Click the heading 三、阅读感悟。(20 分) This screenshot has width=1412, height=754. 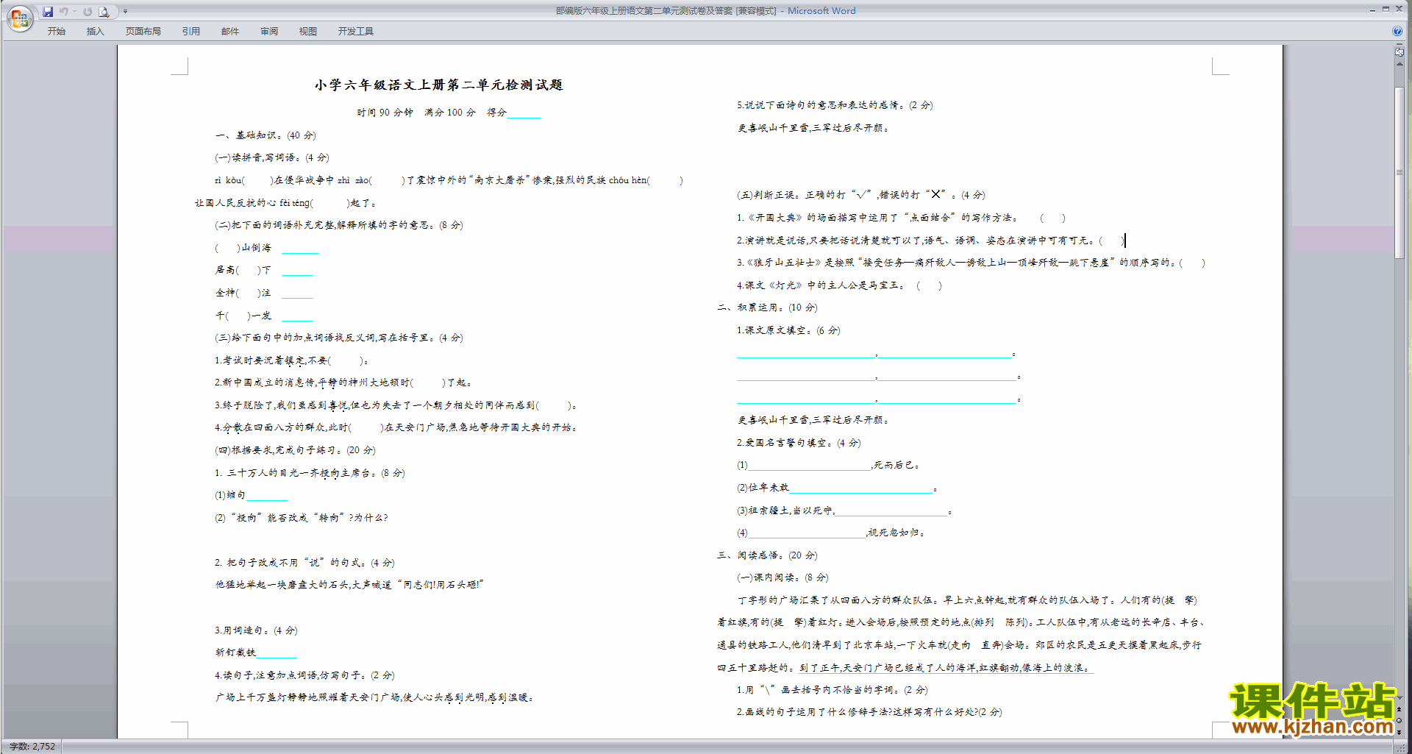click(x=767, y=555)
